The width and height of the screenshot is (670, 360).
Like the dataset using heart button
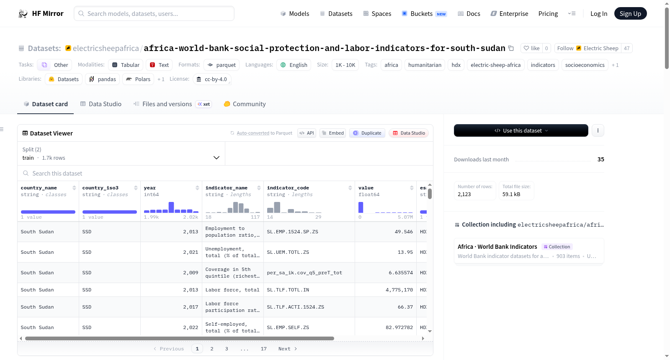click(x=531, y=48)
